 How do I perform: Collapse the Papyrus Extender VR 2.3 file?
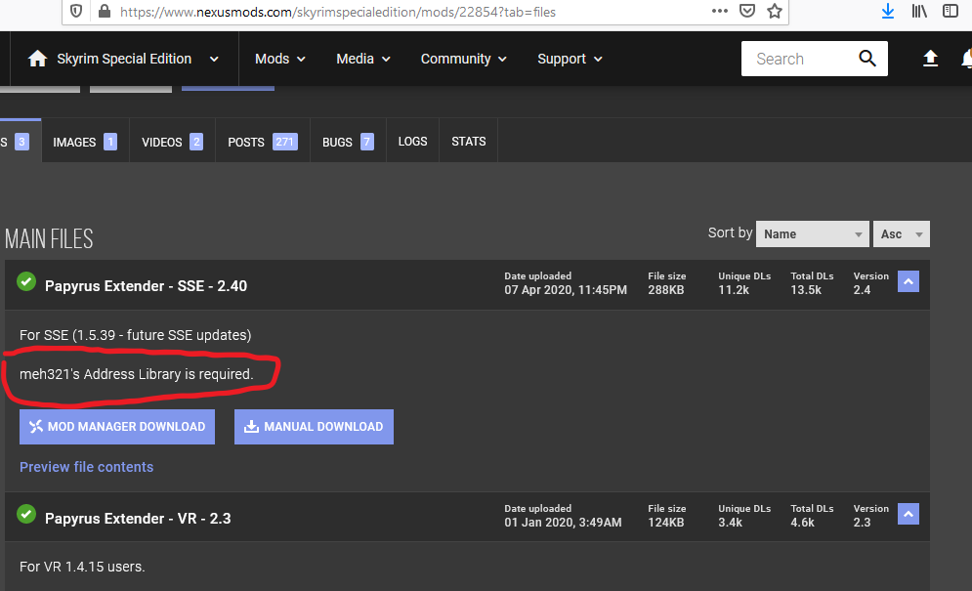[909, 514]
